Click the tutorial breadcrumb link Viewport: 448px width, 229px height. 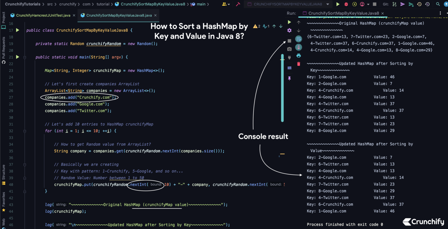coord(104,4)
